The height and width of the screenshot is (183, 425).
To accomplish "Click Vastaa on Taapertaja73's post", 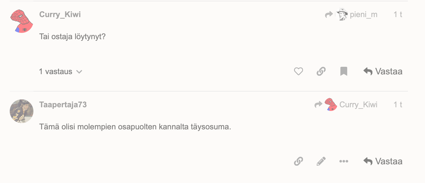I will click(383, 161).
